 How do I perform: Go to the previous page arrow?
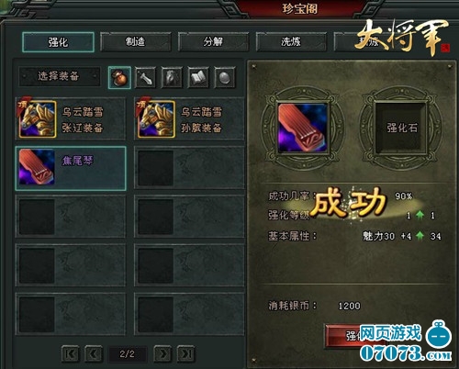click(x=94, y=354)
